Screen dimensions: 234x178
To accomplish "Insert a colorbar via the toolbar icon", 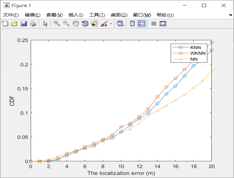I will [x=132, y=24].
